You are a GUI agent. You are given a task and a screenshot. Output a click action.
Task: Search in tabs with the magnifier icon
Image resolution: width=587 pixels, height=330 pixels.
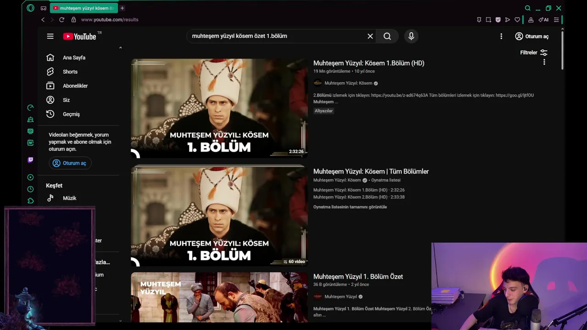coord(528,8)
